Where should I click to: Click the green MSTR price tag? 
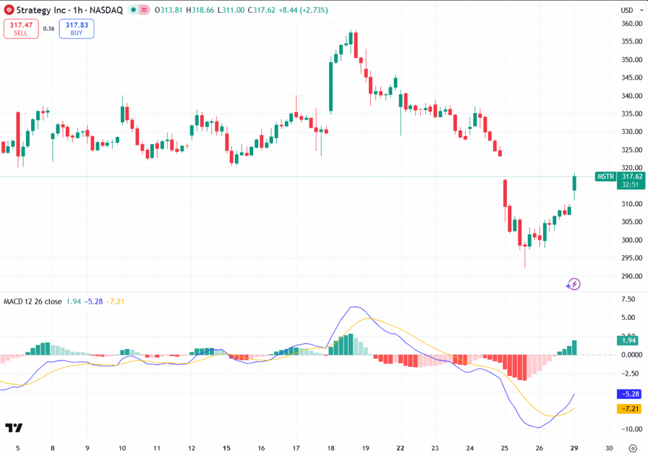(606, 176)
